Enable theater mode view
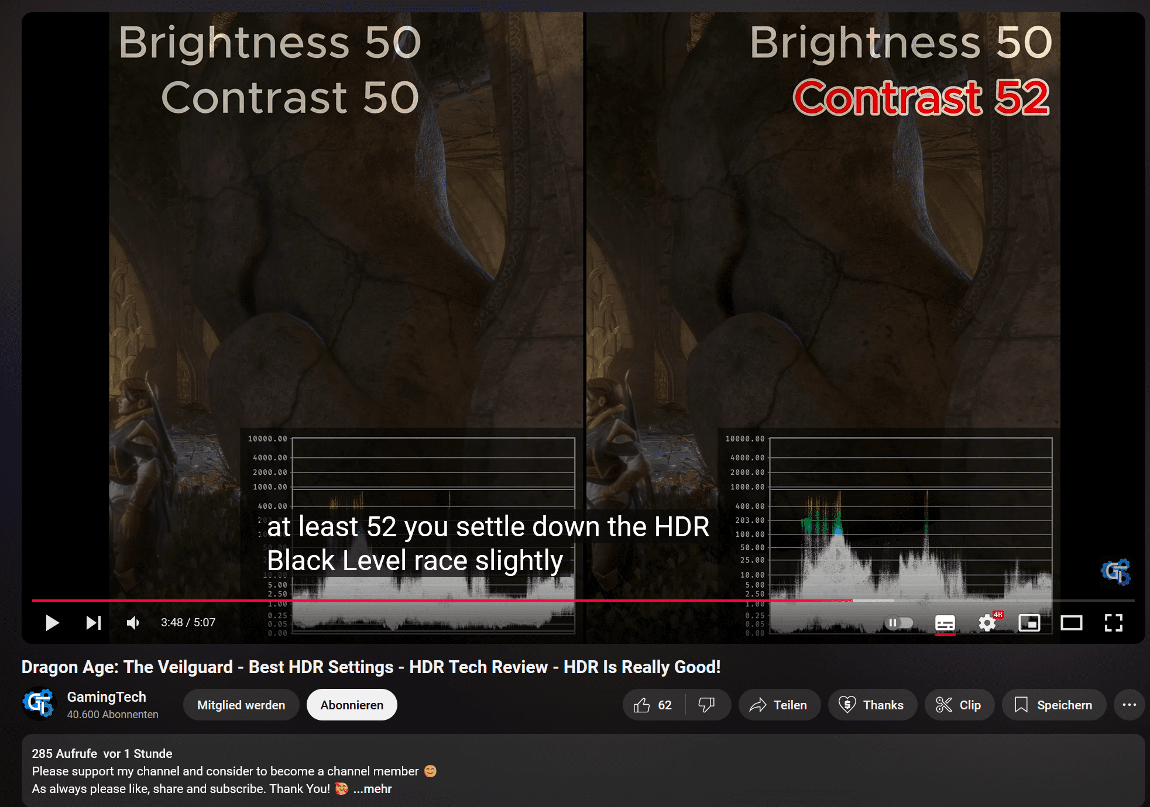 tap(1072, 623)
